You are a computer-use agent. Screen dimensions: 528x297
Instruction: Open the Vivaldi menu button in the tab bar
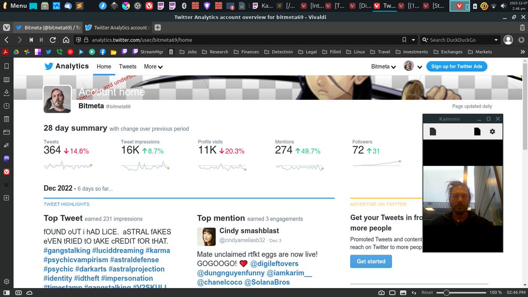click(6, 27)
